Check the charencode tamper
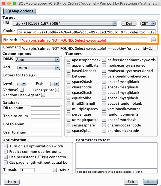The image size is (161, 186). click(68, 87)
